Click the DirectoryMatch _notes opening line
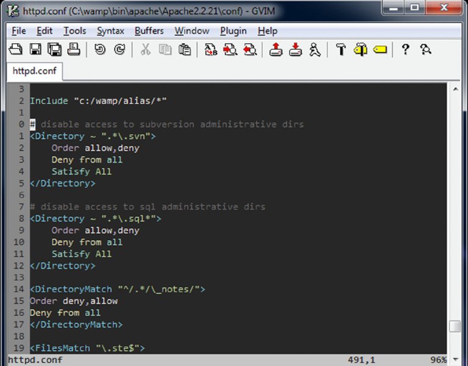The image size is (468, 366). (x=117, y=289)
